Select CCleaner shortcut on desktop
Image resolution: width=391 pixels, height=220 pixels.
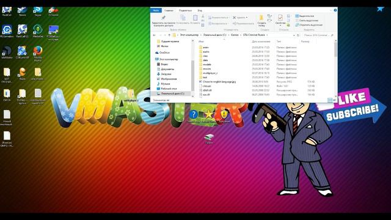pos(53,12)
